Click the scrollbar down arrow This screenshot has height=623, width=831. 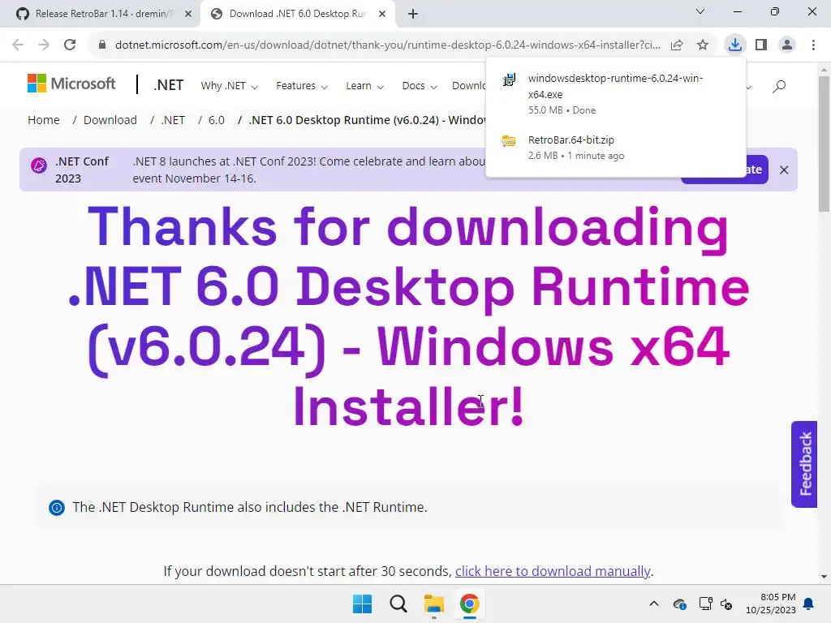824,577
